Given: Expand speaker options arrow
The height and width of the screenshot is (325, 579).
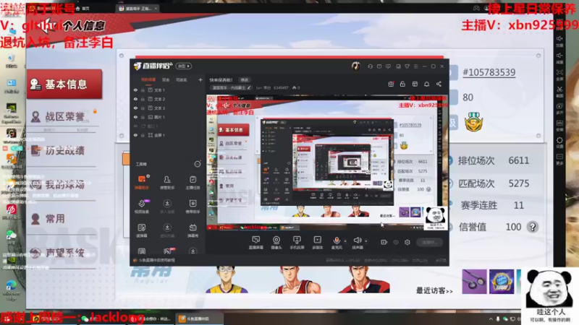Looking at the screenshot, I should 366,241.
